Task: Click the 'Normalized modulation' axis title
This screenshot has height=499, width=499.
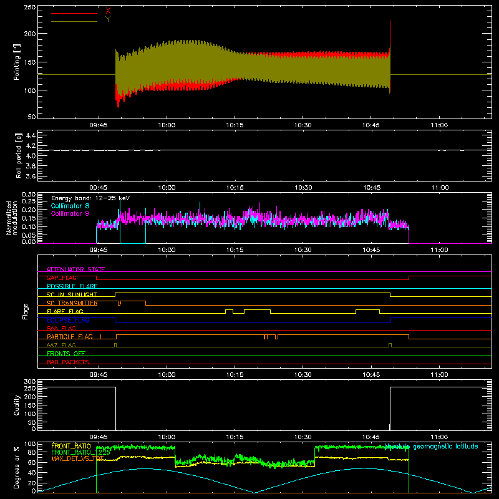Action: tap(12, 218)
